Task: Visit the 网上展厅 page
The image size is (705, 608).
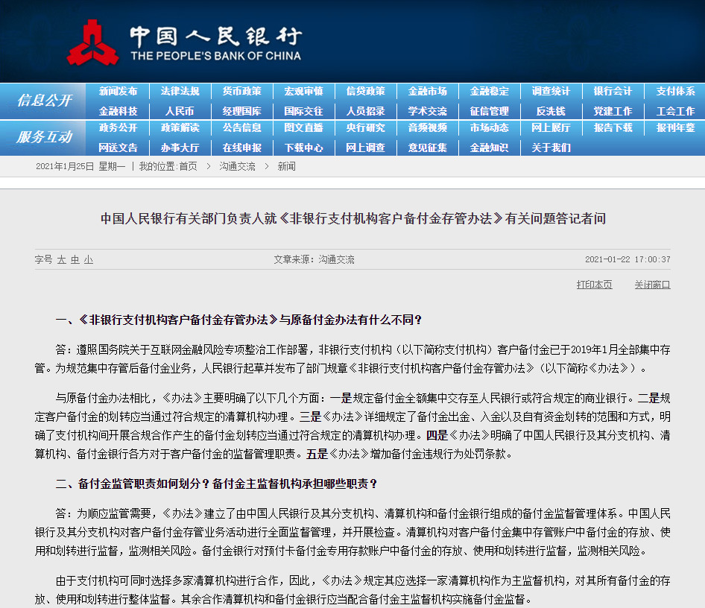Action: 551,127
